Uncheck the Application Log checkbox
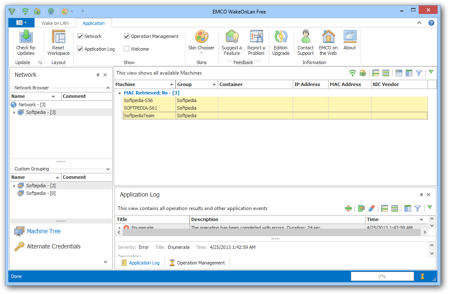 pyautogui.click(x=80, y=49)
